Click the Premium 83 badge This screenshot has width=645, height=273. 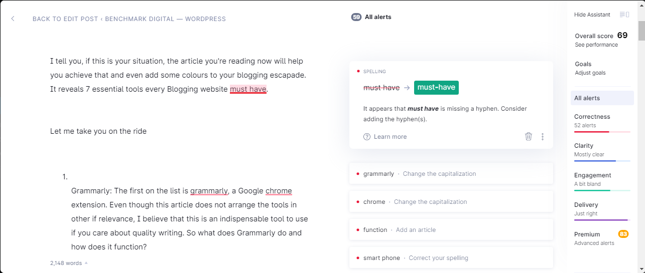point(623,234)
